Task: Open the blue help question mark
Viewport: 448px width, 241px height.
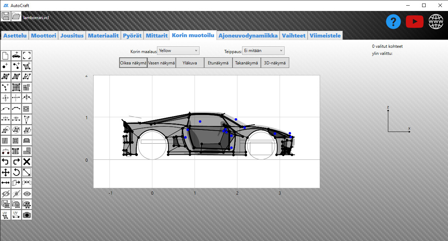Action: pos(393,22)
